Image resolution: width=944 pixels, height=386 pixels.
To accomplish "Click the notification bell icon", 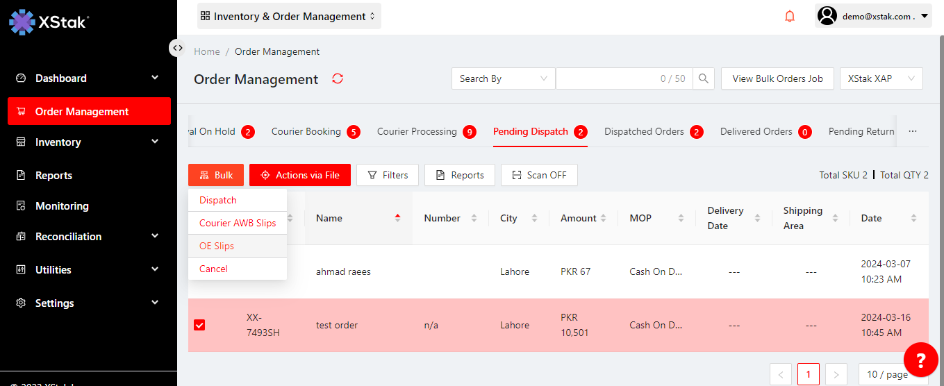I will (790, 16).
